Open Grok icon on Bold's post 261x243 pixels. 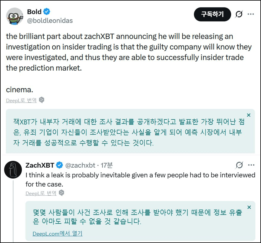tap(239, 14)
